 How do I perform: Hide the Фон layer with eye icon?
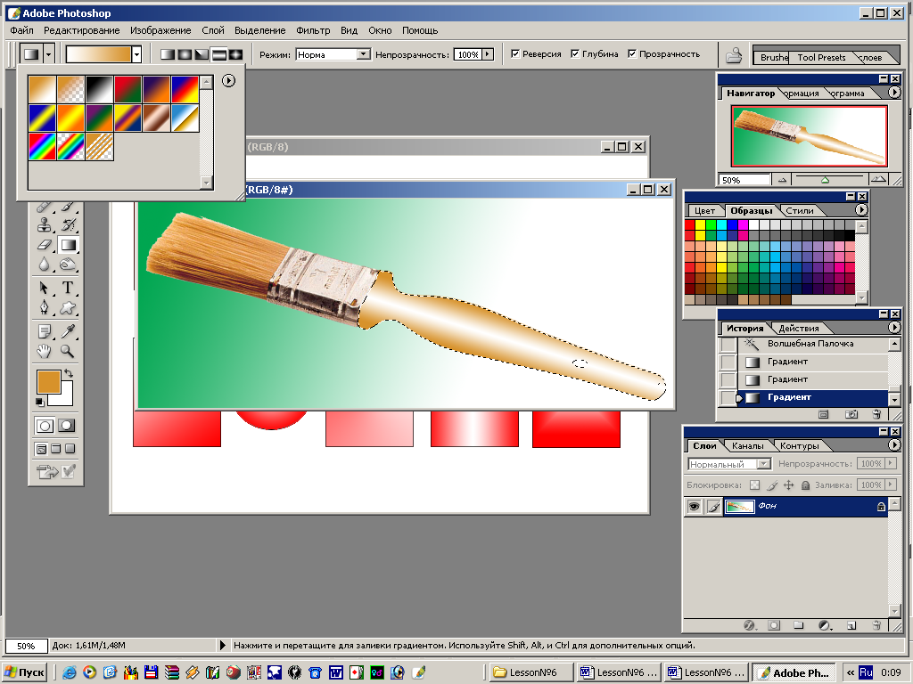[x=694, y=507]
